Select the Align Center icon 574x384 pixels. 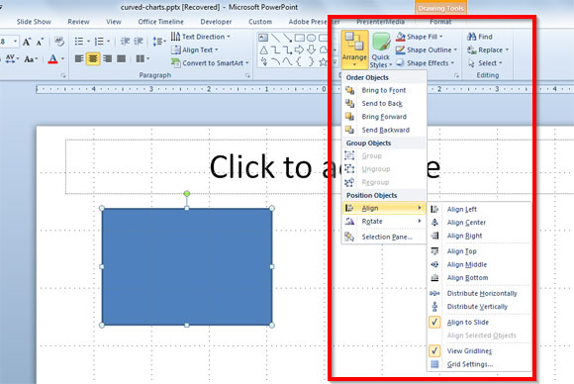click(434, 223)
